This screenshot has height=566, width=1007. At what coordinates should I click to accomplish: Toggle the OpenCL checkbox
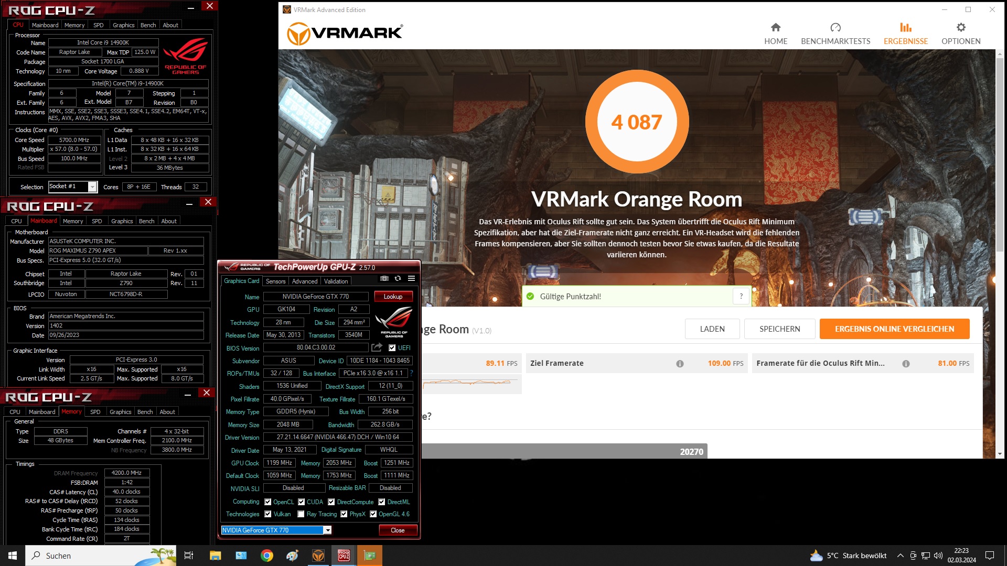pyautogui.click(x=267, y=502)
